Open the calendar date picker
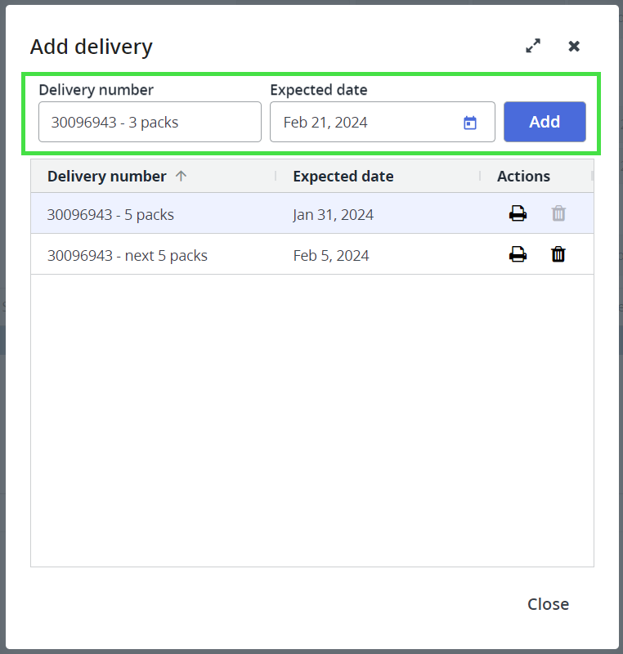The height and width of the screenshot is (654, 623). click(470, 123)
